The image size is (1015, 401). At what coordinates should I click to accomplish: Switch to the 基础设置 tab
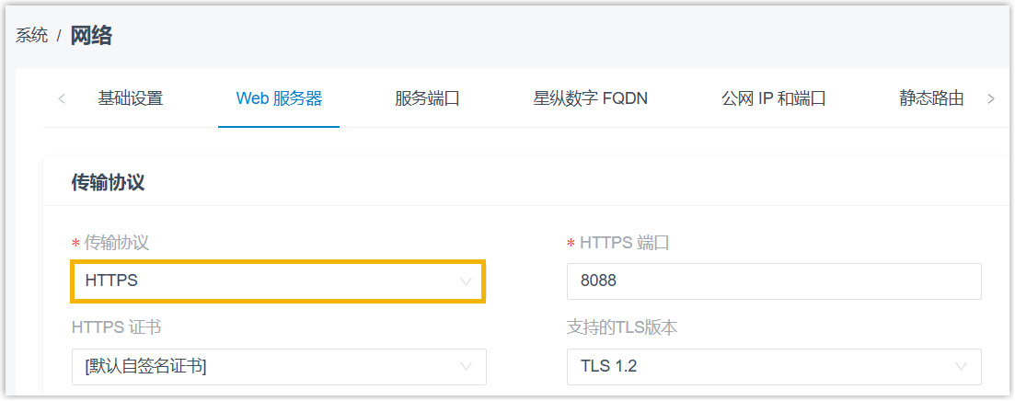[x=131, y=98]
